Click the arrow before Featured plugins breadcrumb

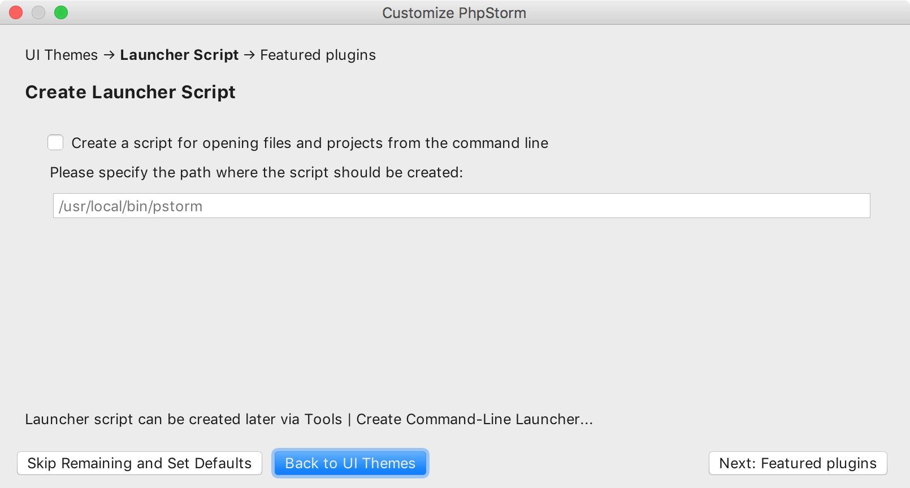point(249,55)
